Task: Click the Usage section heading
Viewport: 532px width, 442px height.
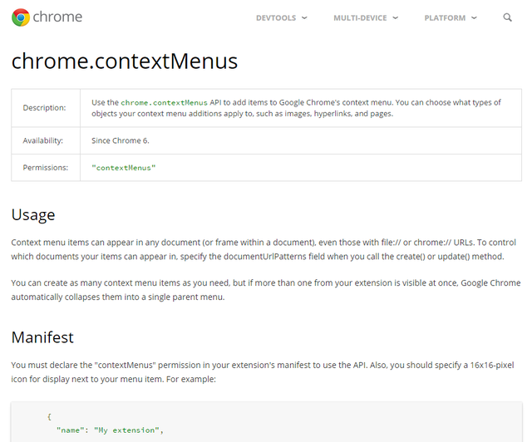Action: (33, 215)
